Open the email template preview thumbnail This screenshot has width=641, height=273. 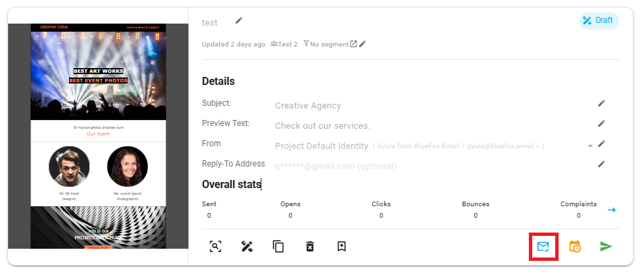click(98, 136)
